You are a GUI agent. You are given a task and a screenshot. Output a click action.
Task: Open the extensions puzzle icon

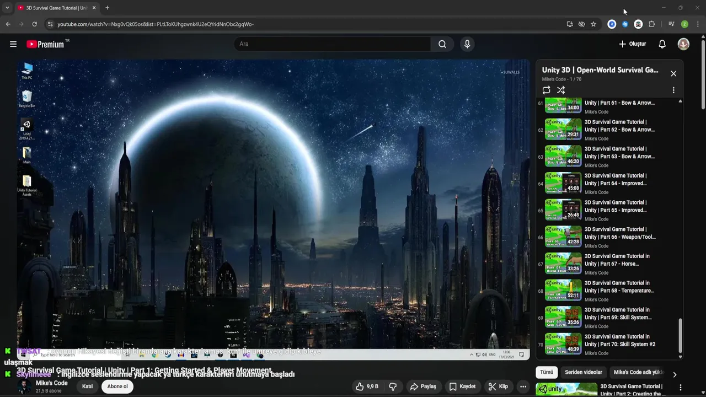point(651,24)
